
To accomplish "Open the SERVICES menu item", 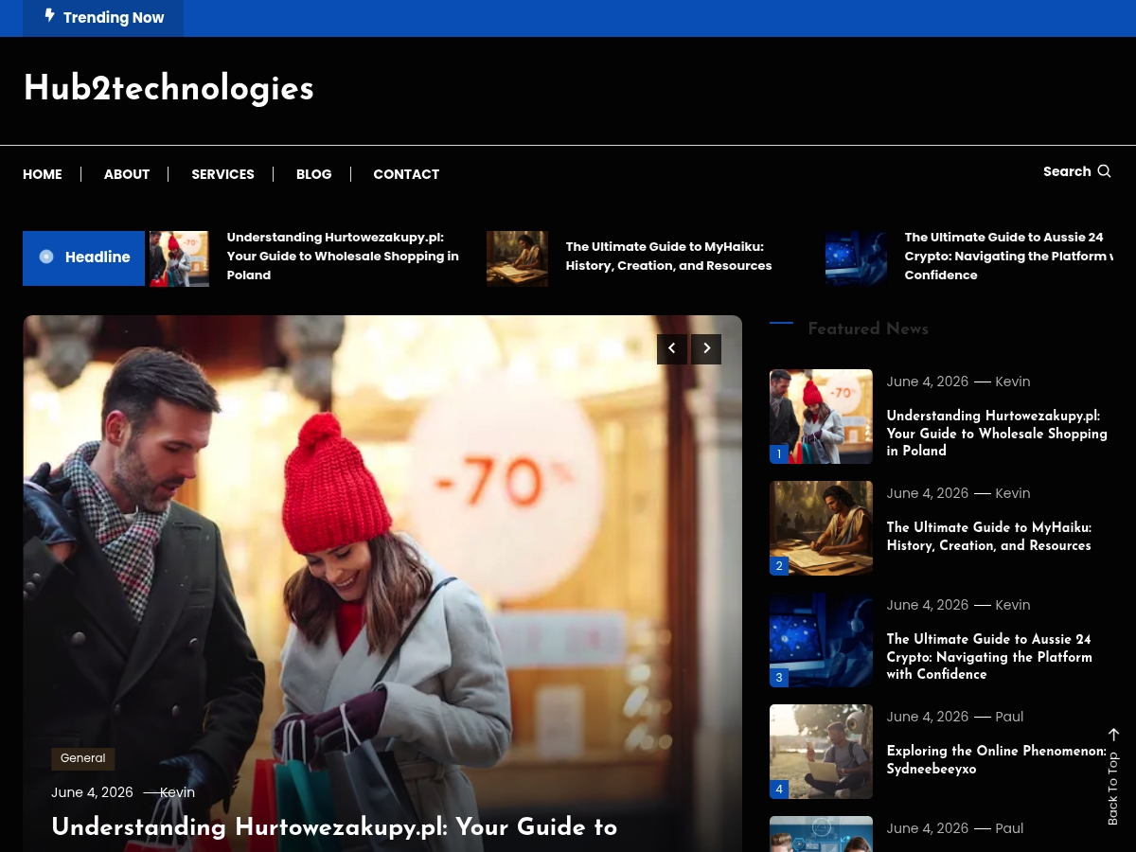I will (222, 174).
